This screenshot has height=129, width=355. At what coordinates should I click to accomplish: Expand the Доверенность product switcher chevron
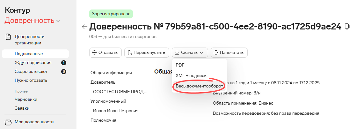(58, 21)
